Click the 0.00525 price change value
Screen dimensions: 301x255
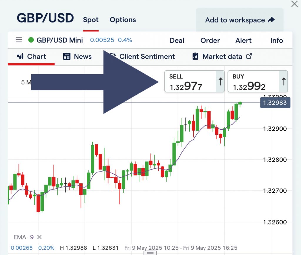[x=102, y=40]
